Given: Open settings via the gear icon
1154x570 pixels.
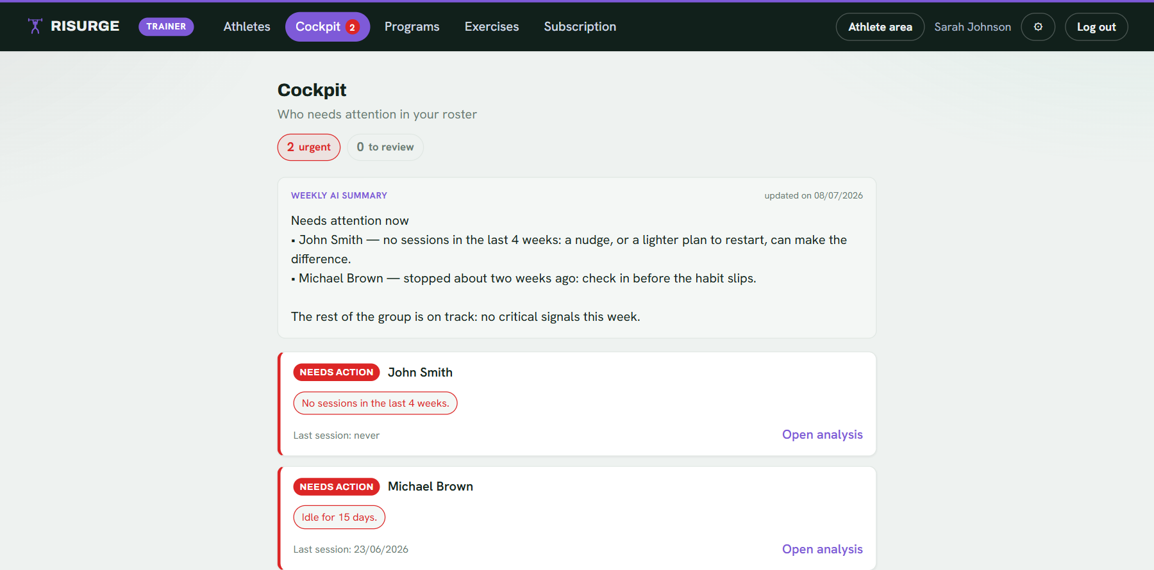Looking at the screenshot, I should (x=1038, y=27).
